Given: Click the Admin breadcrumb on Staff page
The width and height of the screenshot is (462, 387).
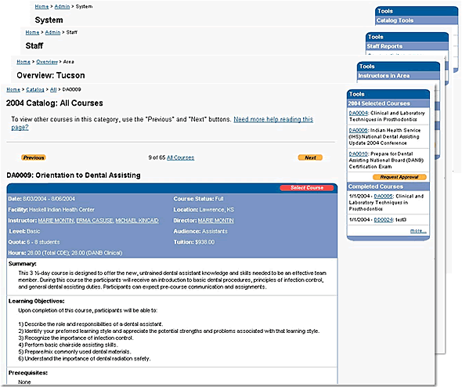Looking at the screenshot, I should 52,32.
